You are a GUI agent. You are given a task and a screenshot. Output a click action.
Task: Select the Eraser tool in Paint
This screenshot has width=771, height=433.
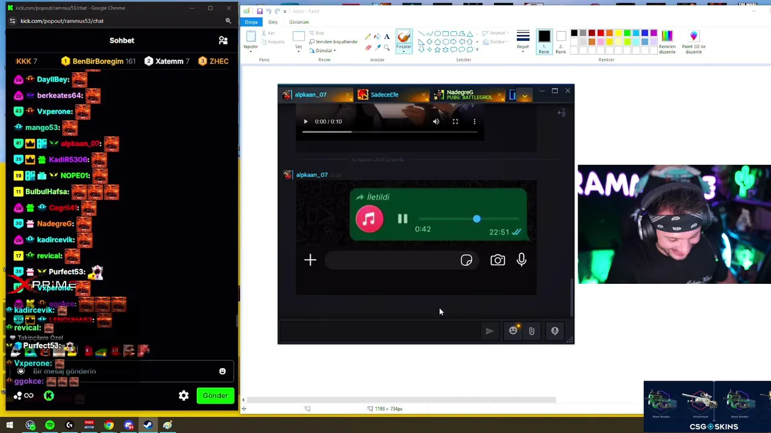(368, 48)
